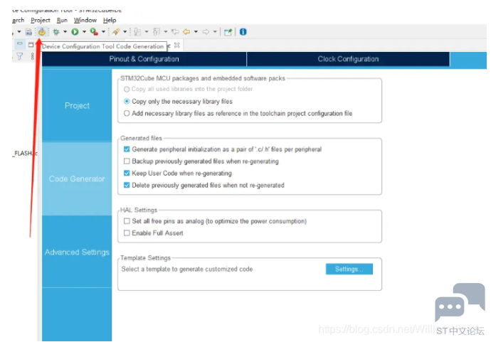
Task: Click the yellow Back navigation arrow
Action: [186, 31]
